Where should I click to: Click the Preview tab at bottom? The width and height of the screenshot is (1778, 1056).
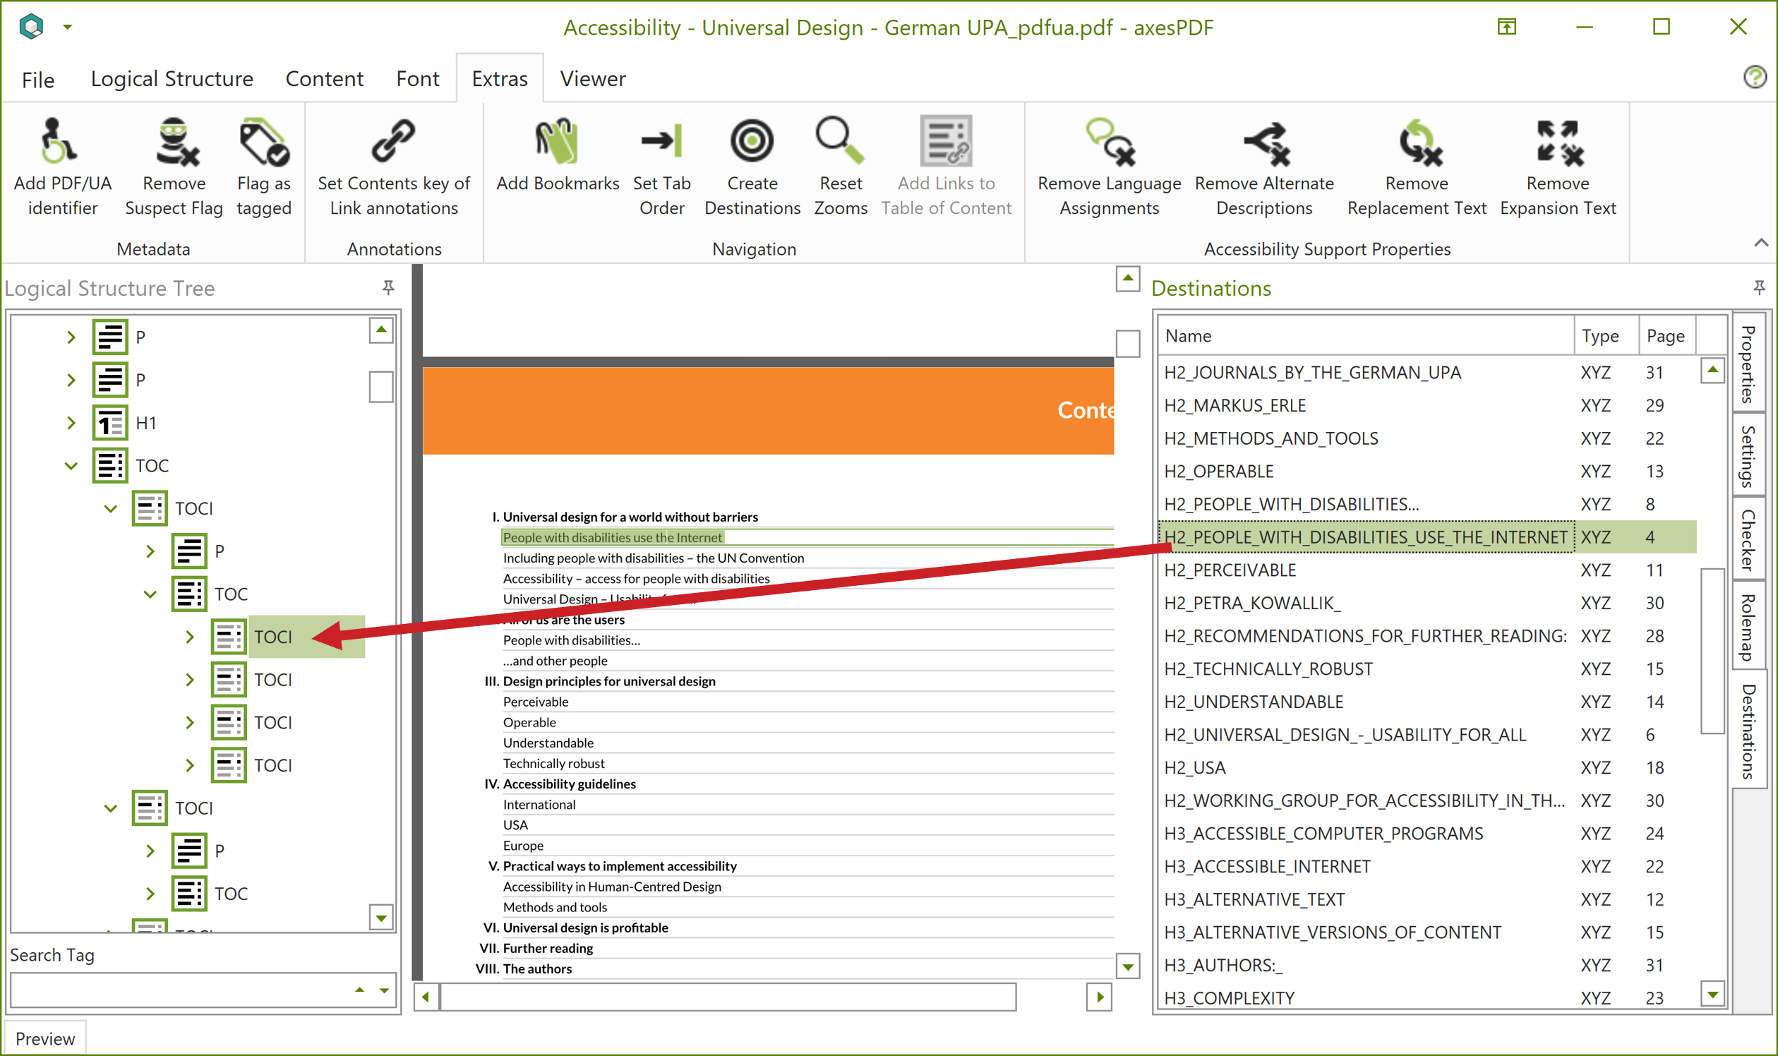(45, 1038)
